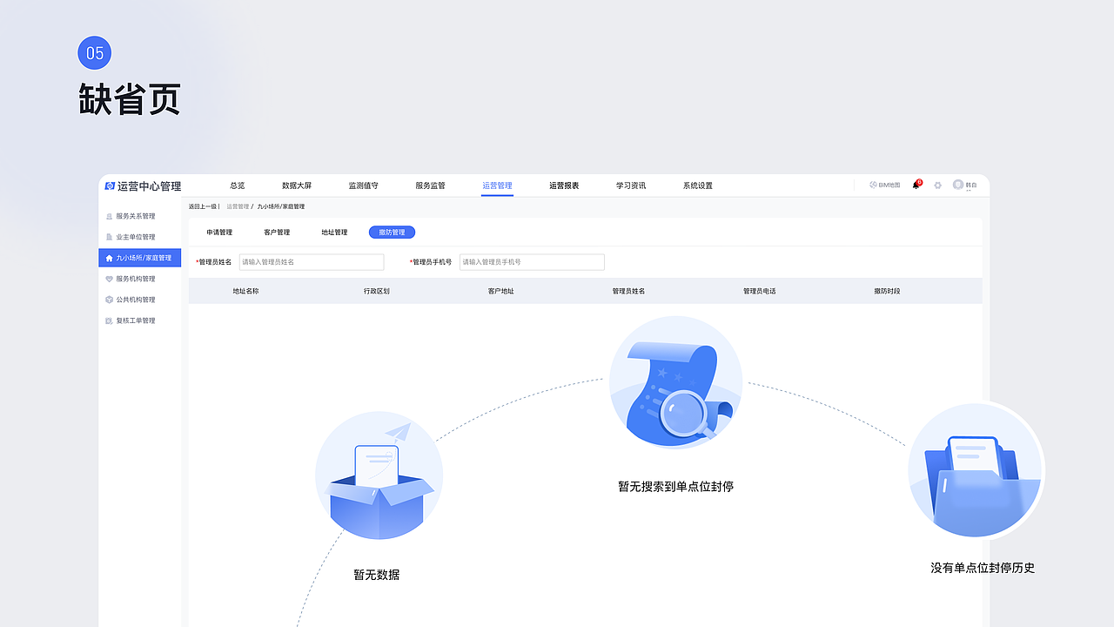This screenshot has width=1114, height=627.
Task: Open the 监测值守 top menu
Action: tap(364, 185)
